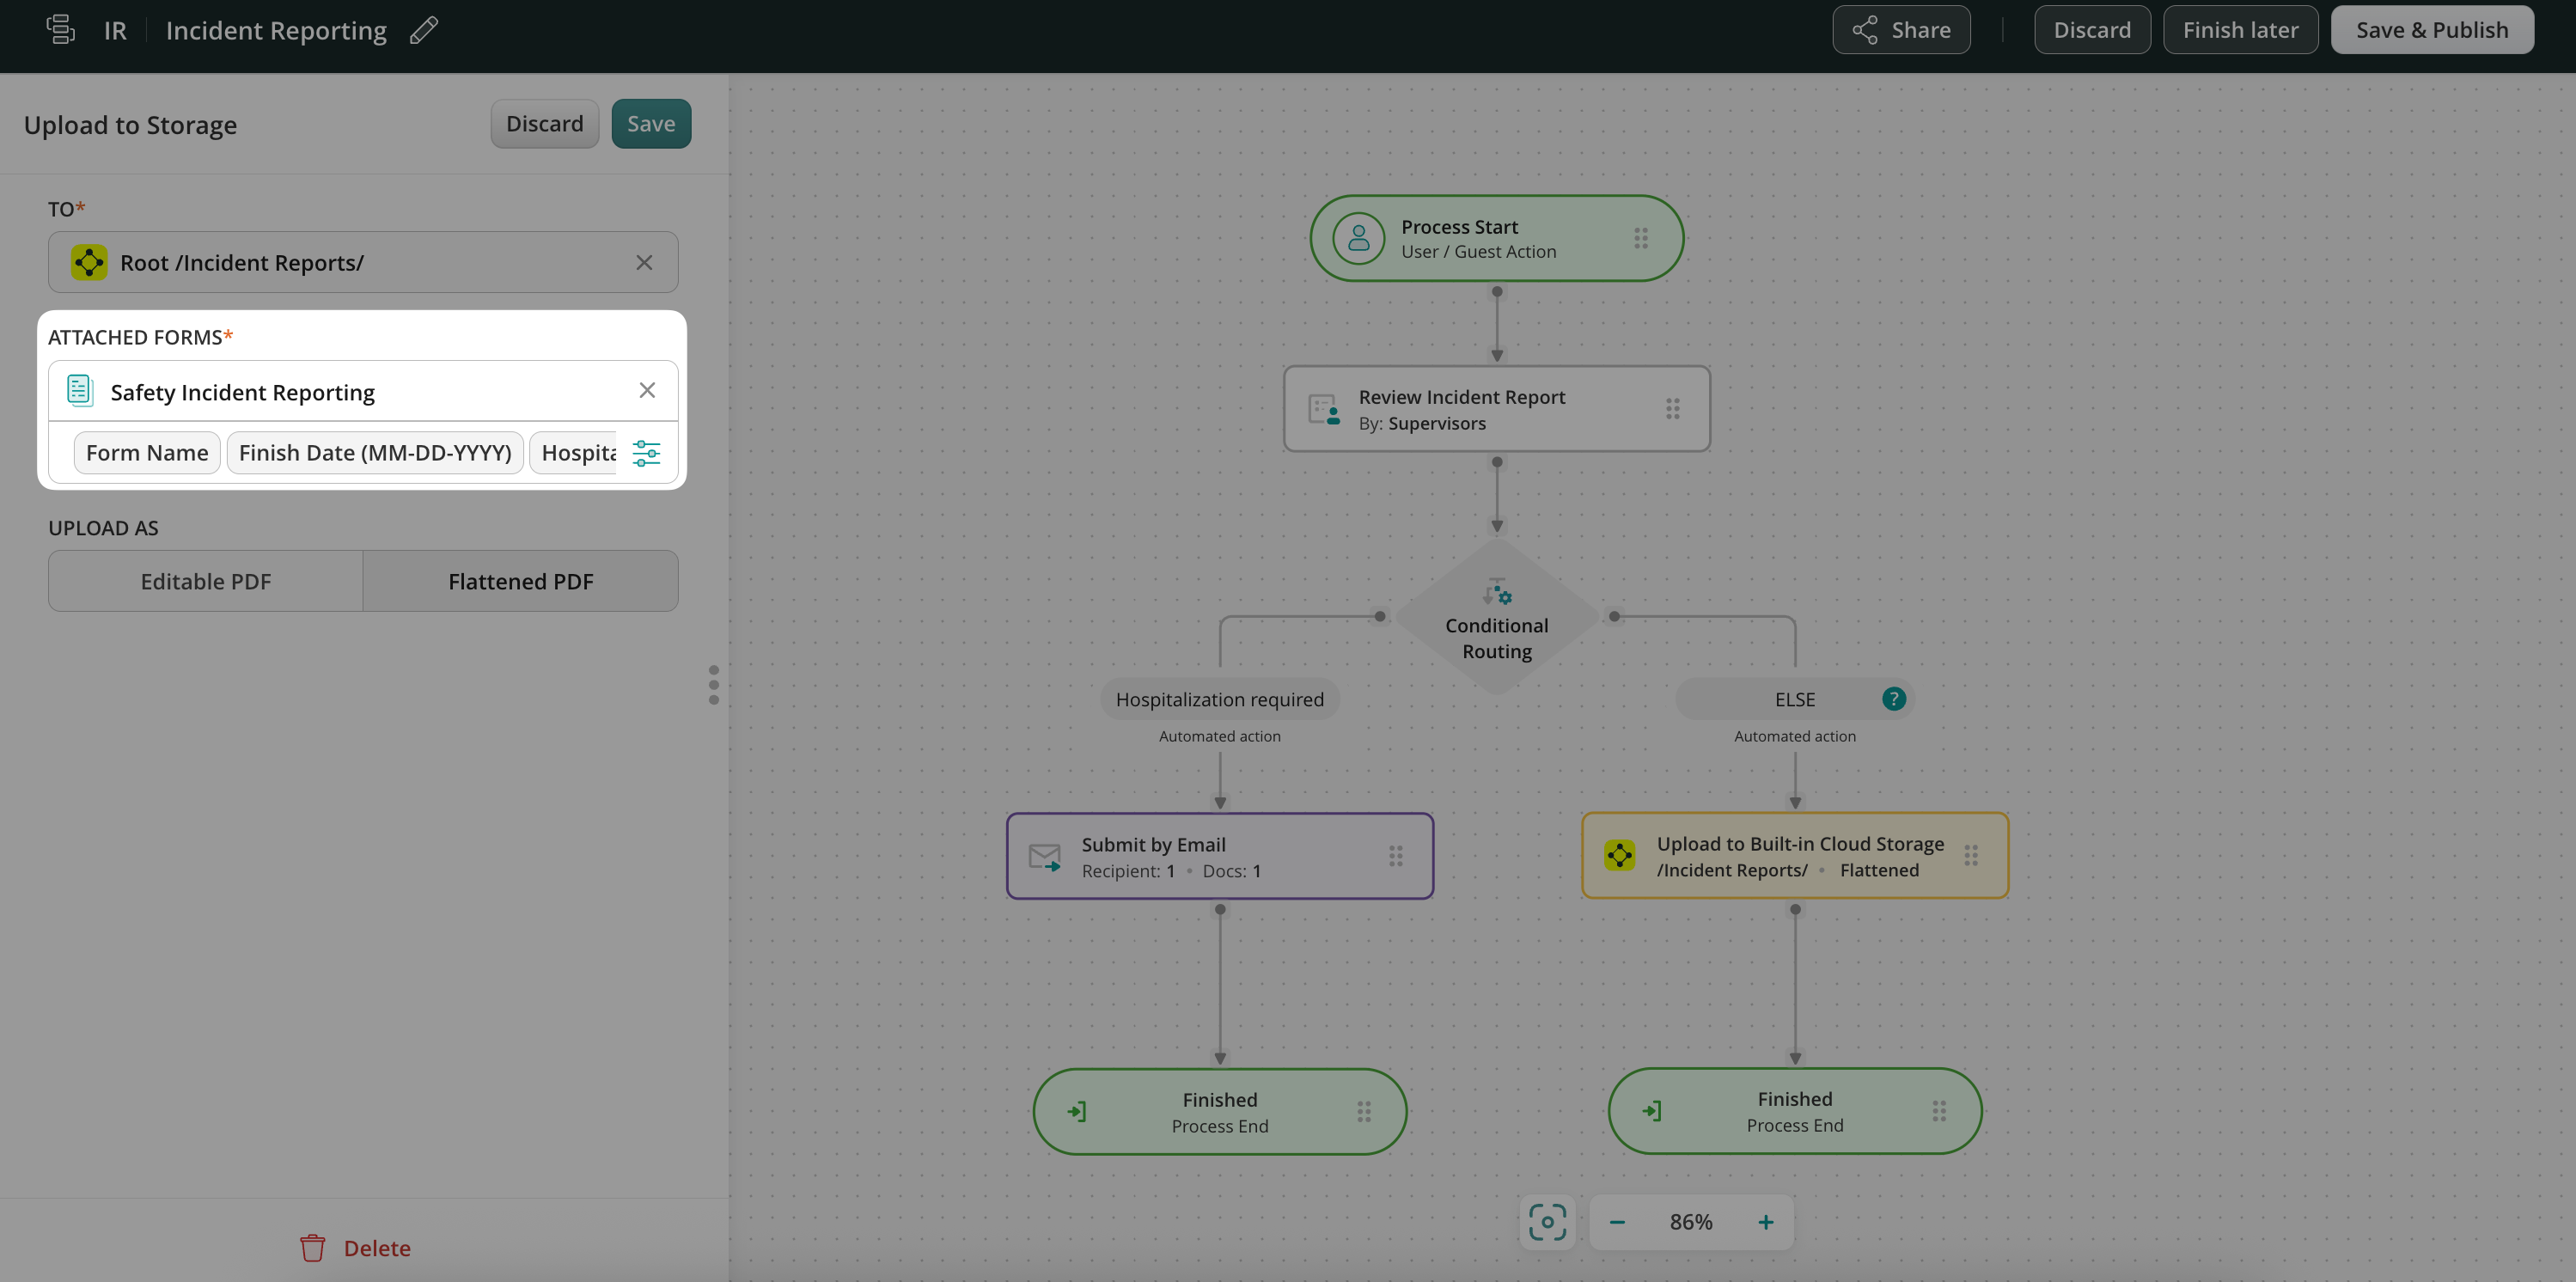Click the ELSE branch help icon
Viewport: 2576px width, 1282px height.
pyautogui.click(x=1893, y=699)
